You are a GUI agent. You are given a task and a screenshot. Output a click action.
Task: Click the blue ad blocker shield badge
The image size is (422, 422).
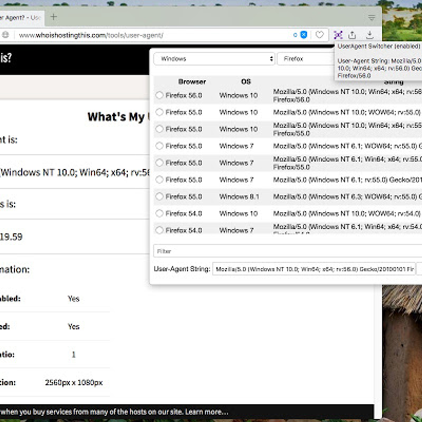coord(304,35)
